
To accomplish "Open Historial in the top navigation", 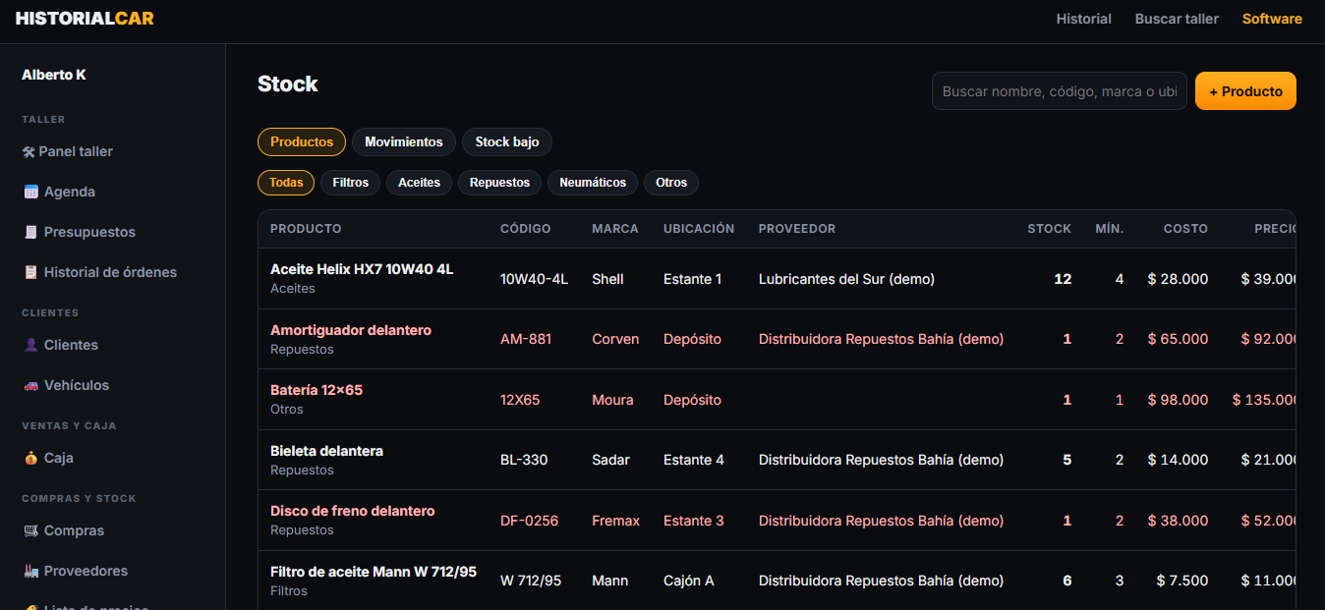I will (1084, 19).
